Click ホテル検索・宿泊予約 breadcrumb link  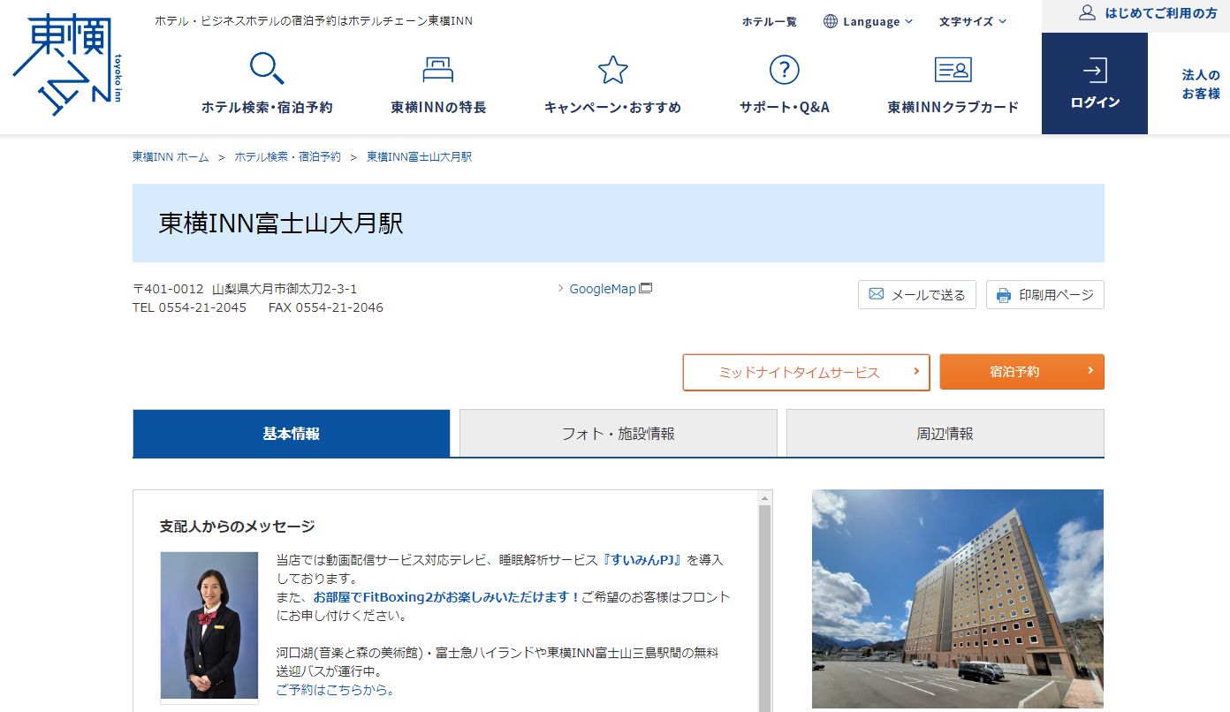pyautogui.click(x=287, y=156)
